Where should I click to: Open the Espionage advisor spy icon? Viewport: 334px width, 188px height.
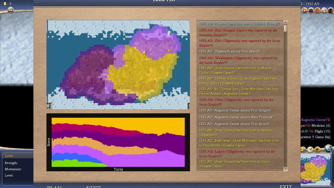pyautogui.click(x=331, y=11)
